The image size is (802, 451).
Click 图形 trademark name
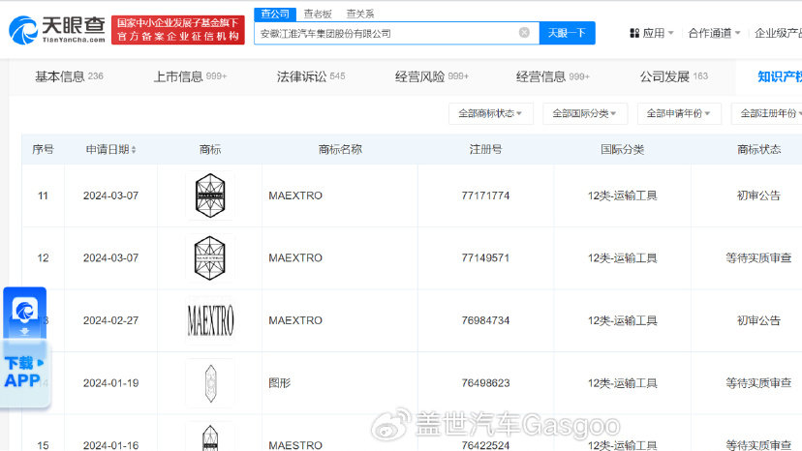pyautogui.click(x=279, y=383)
